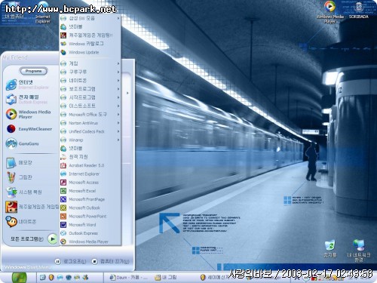
Task: Click the green Start button on taskbar
Action: pyautogui.click(x=19, y=278)
